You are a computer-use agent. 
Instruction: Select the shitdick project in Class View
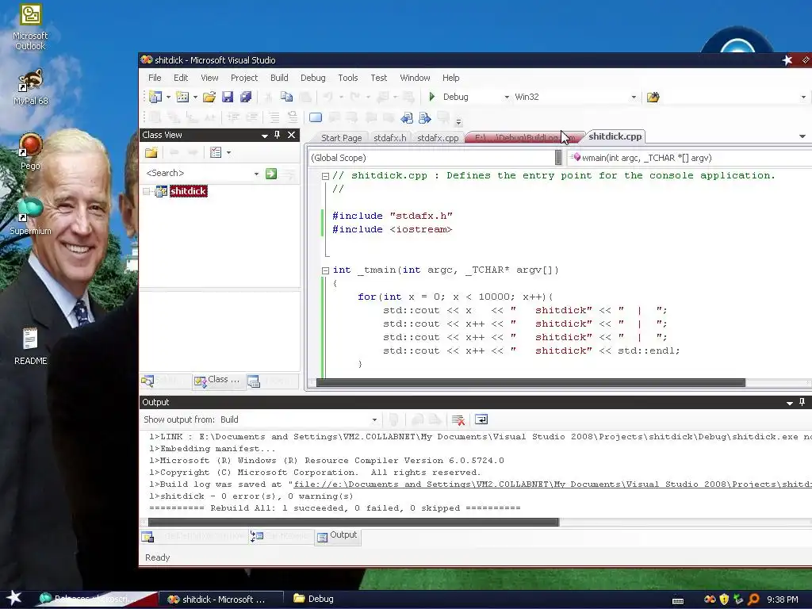click(x=189, y=191)
